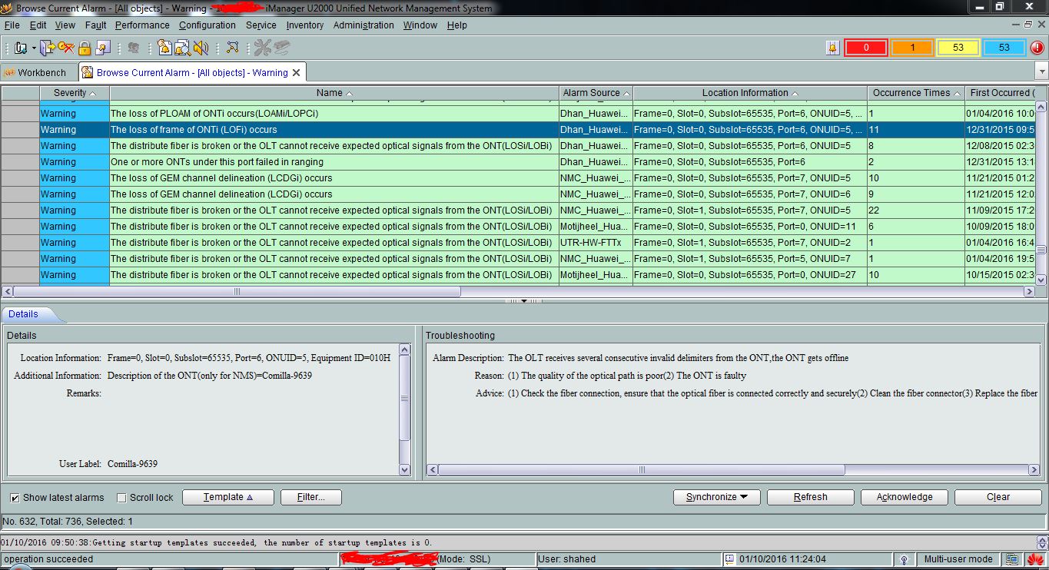Click the message log up/down spinner arrows
1049x570 pixels.
click(x=1042, y=542)
